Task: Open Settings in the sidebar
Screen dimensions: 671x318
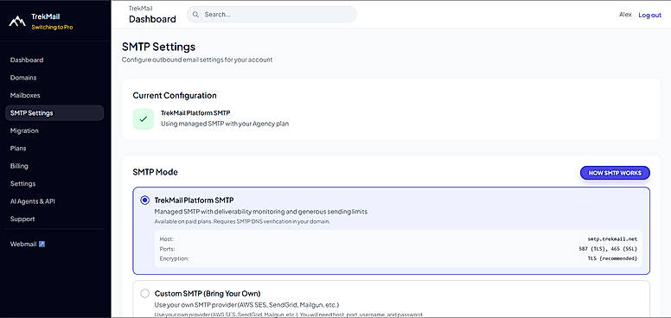Action: [x=22, y=184]
